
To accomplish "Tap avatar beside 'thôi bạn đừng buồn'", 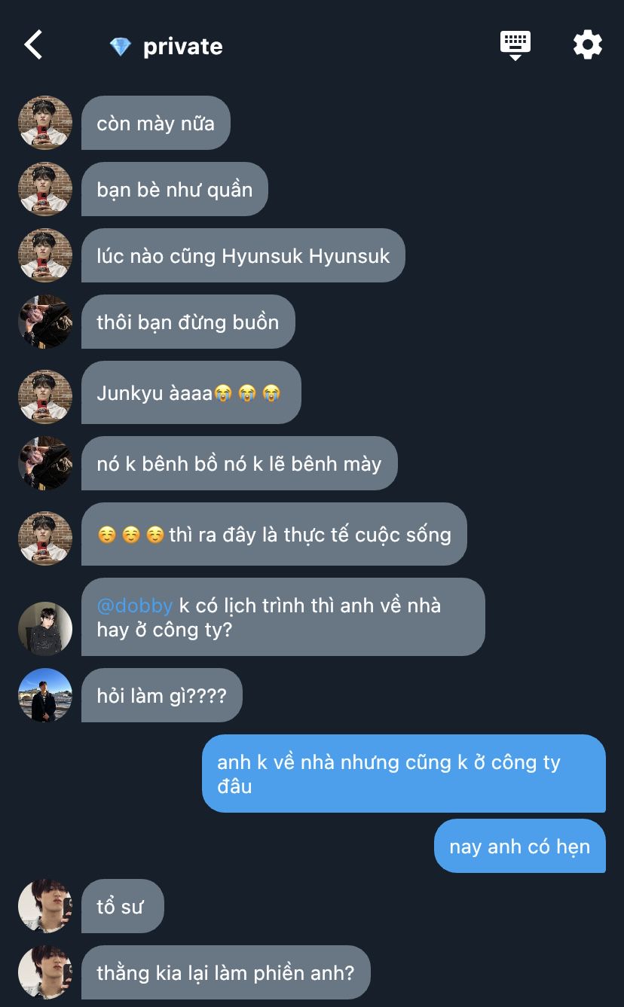I will 45,322.
